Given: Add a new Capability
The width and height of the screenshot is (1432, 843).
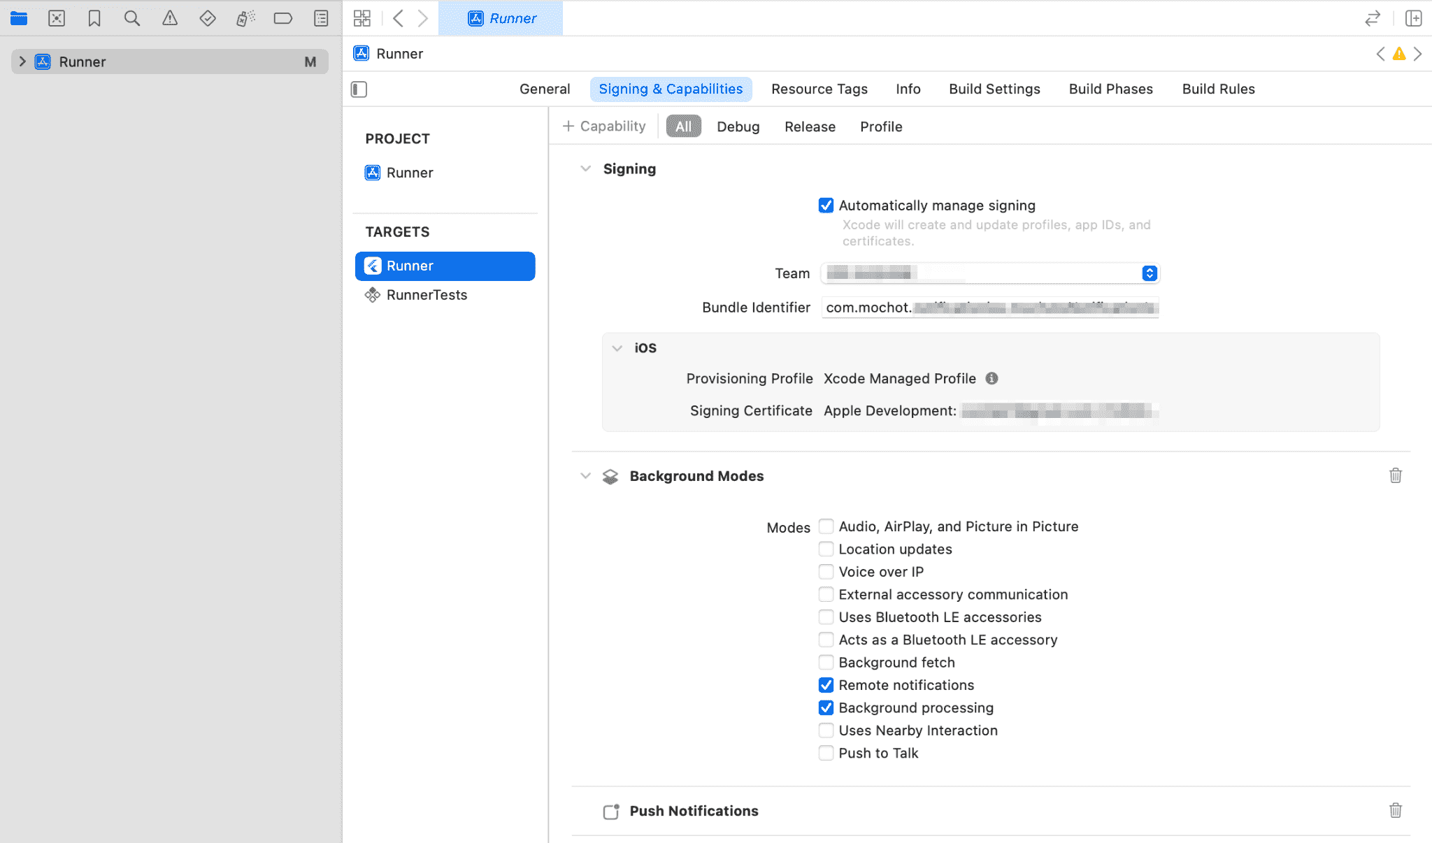Looking at the screenshot, I should 604,126.
